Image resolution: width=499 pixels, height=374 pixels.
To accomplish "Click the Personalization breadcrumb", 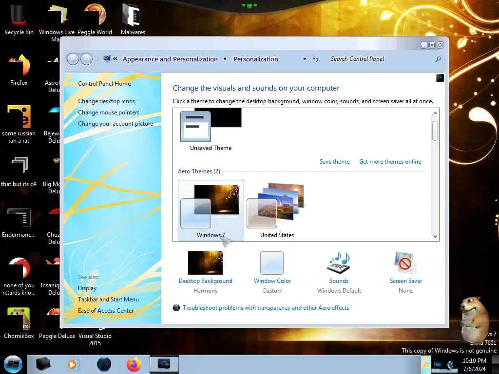I will click(x=255, y=59).
